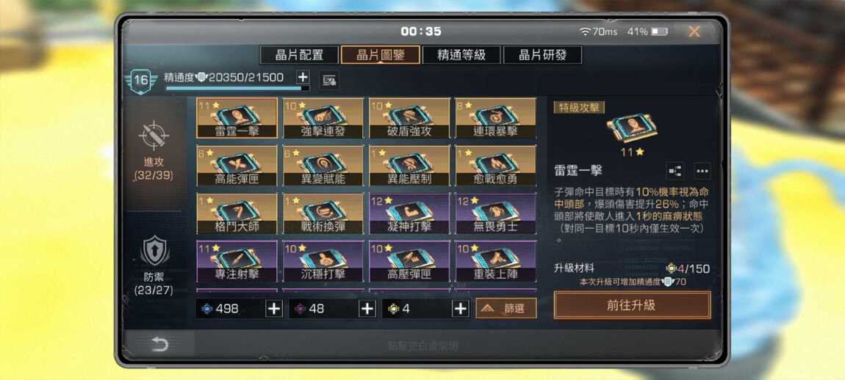Screen dimensions: 845x380
Task: Click the mastery progress bar
Action: (237, 88)
